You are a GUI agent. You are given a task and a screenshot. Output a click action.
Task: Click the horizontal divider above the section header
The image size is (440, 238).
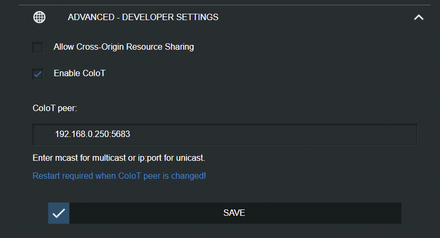tap(225, 5)
